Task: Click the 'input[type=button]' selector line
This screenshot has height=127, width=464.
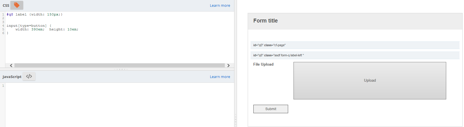Action: click(29, 26)
